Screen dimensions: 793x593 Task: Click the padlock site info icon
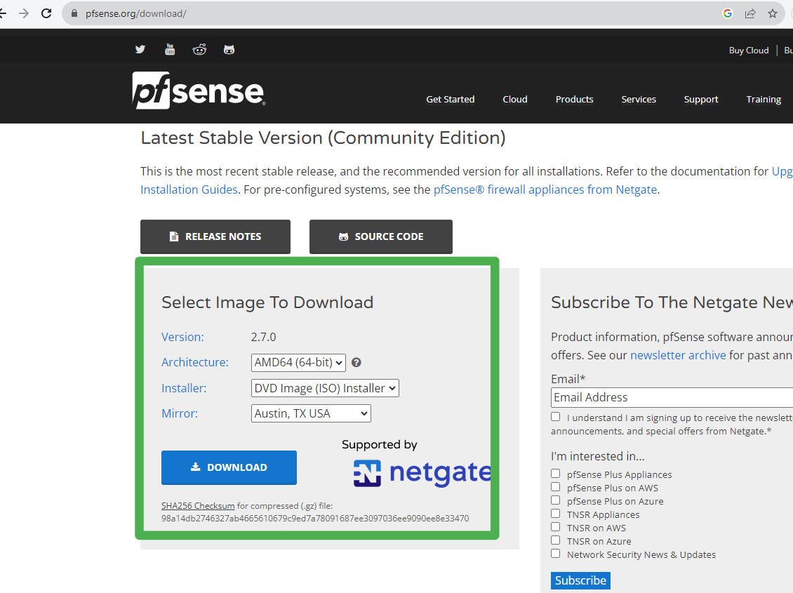tap(74, 13)
